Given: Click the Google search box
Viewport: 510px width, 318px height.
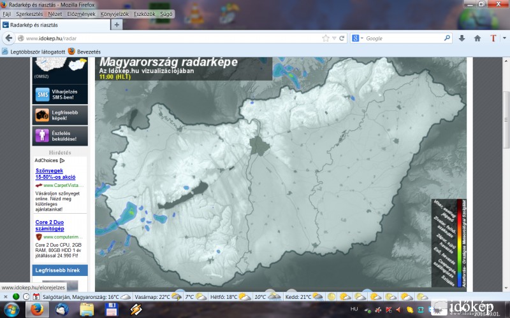Looking at the screenshot, I should (404, 38).
